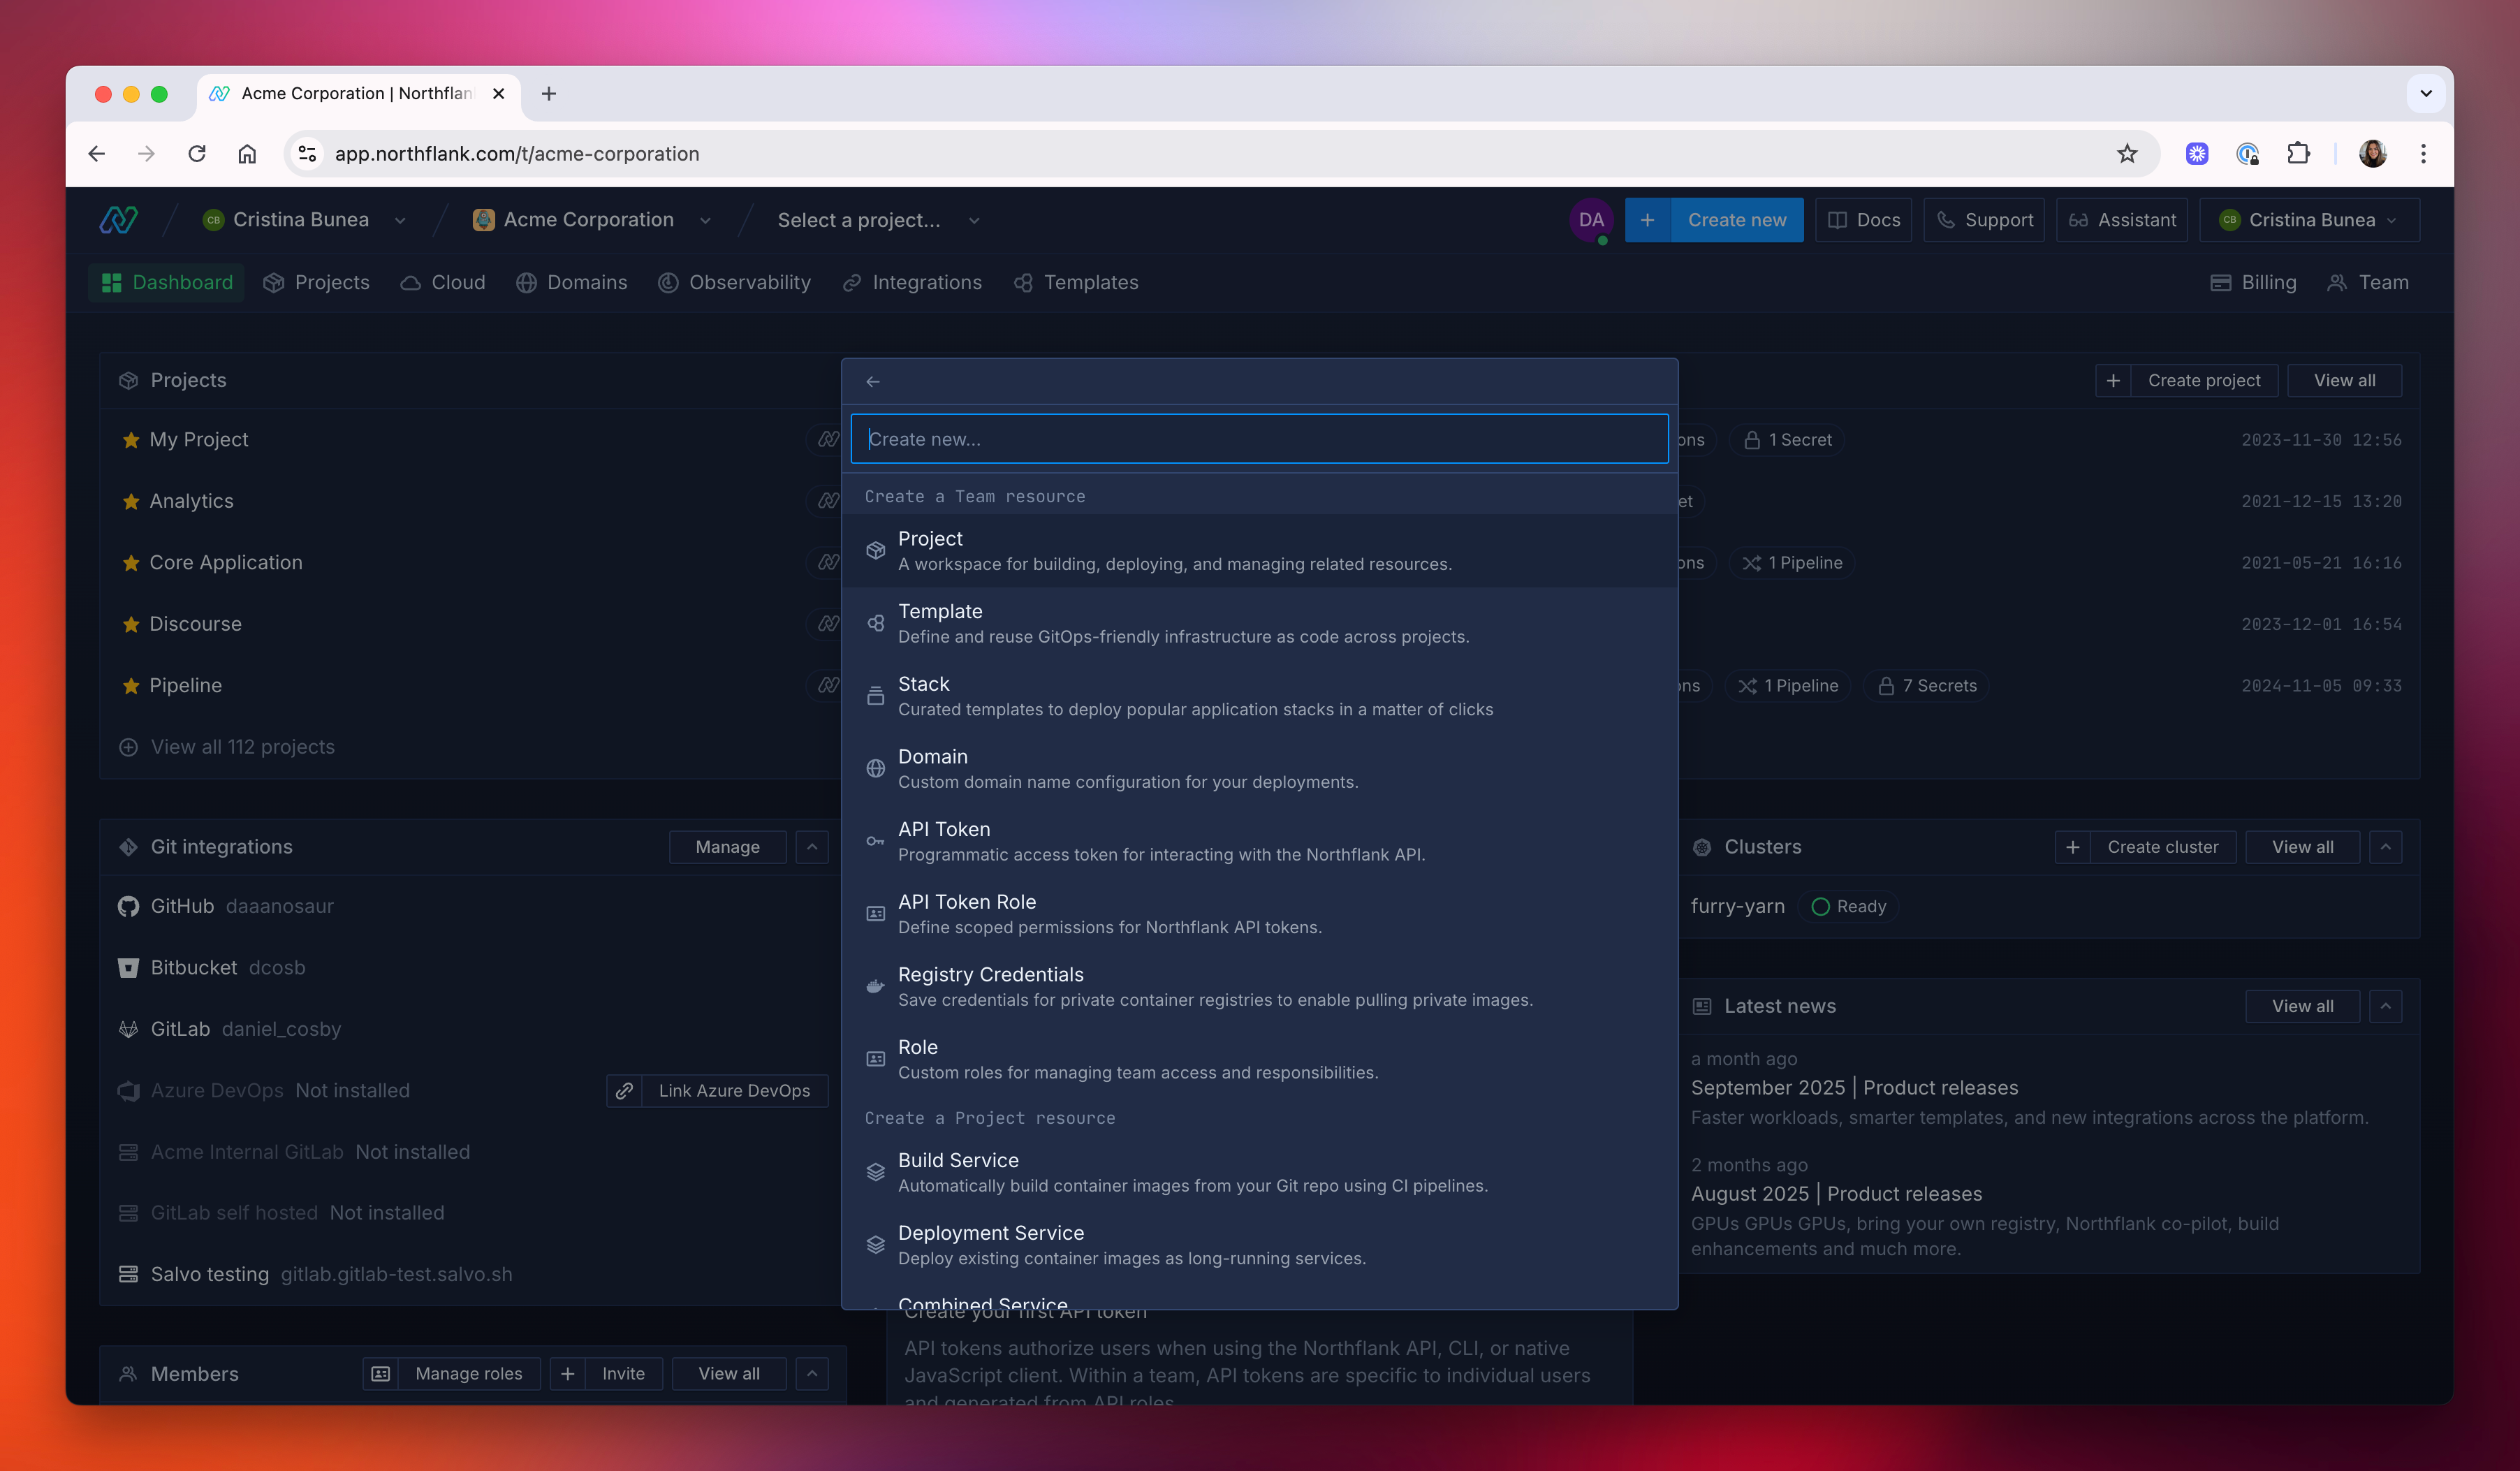Collapse the Git integrations panel
Image resolution: width=2520 pixels, height=1471 pixels.
tap(812, 847)
